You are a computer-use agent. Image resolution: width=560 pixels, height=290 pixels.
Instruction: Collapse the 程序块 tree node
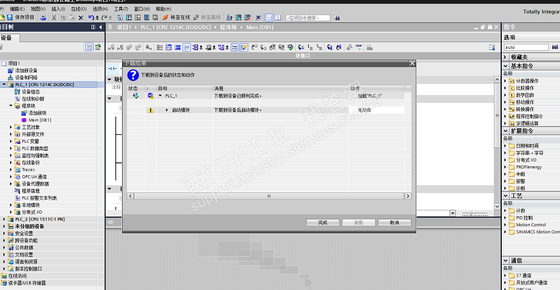(11, 106)
